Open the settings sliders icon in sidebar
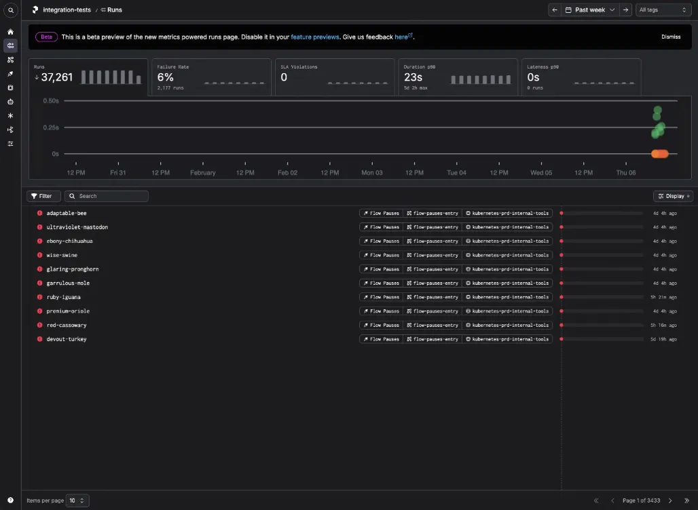The height and width of the screenshot is (510, 698). (11, 144)
